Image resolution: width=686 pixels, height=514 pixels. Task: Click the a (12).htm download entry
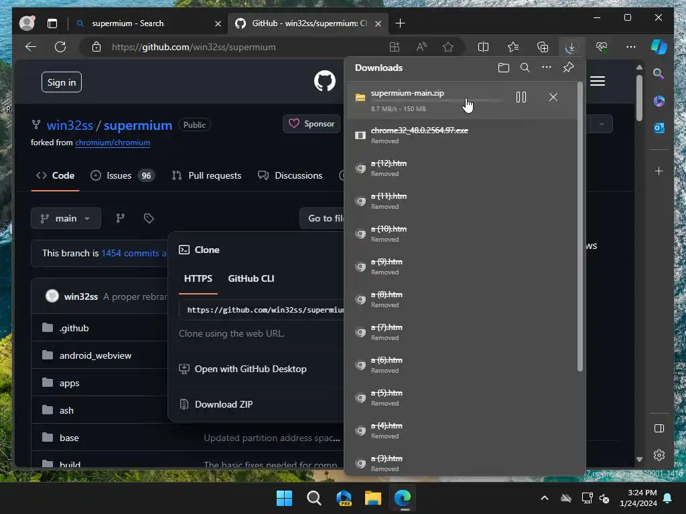click(x=462, y=168)
